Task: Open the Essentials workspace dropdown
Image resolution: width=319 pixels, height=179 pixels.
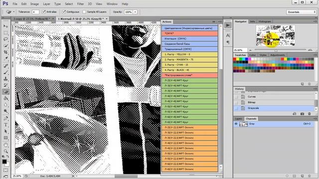Action: (301, 12)
